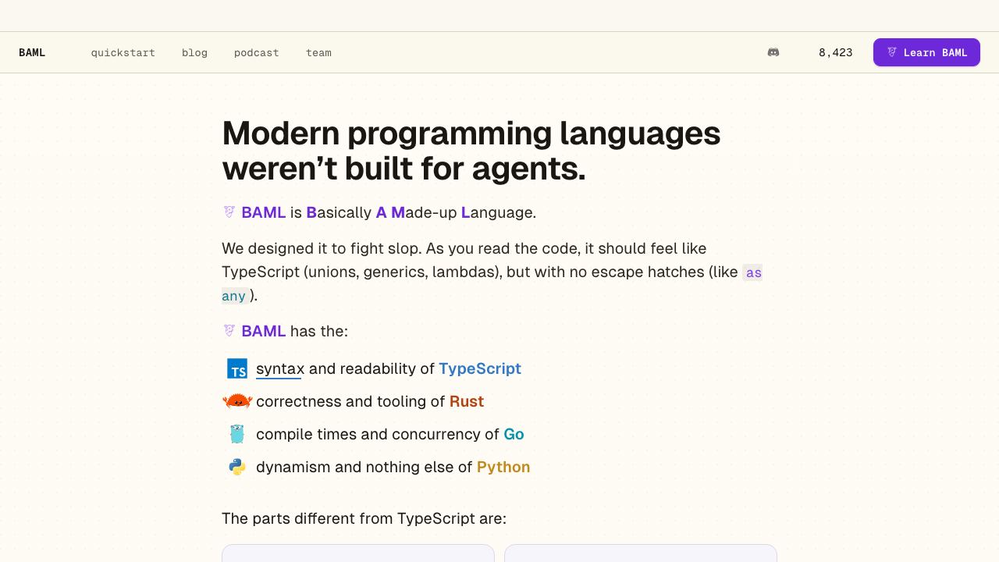Viewport: 999px width, 562px height.
Task: Follow the underlined 'syntax' link
Action: tap(280, 368)
